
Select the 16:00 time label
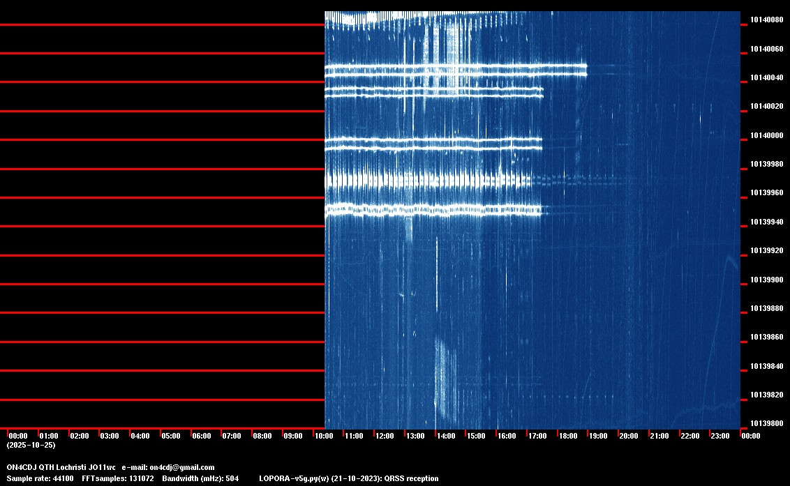click(x=507, y=436)
